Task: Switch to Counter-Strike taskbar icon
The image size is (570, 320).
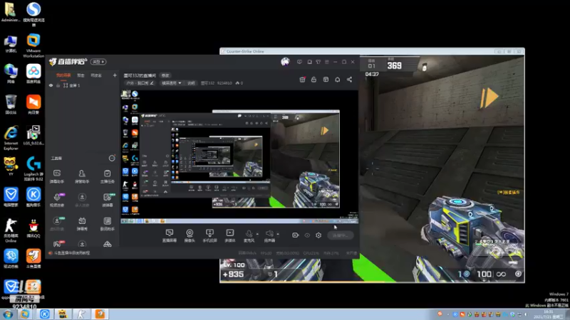Action: tap(81, 314)
